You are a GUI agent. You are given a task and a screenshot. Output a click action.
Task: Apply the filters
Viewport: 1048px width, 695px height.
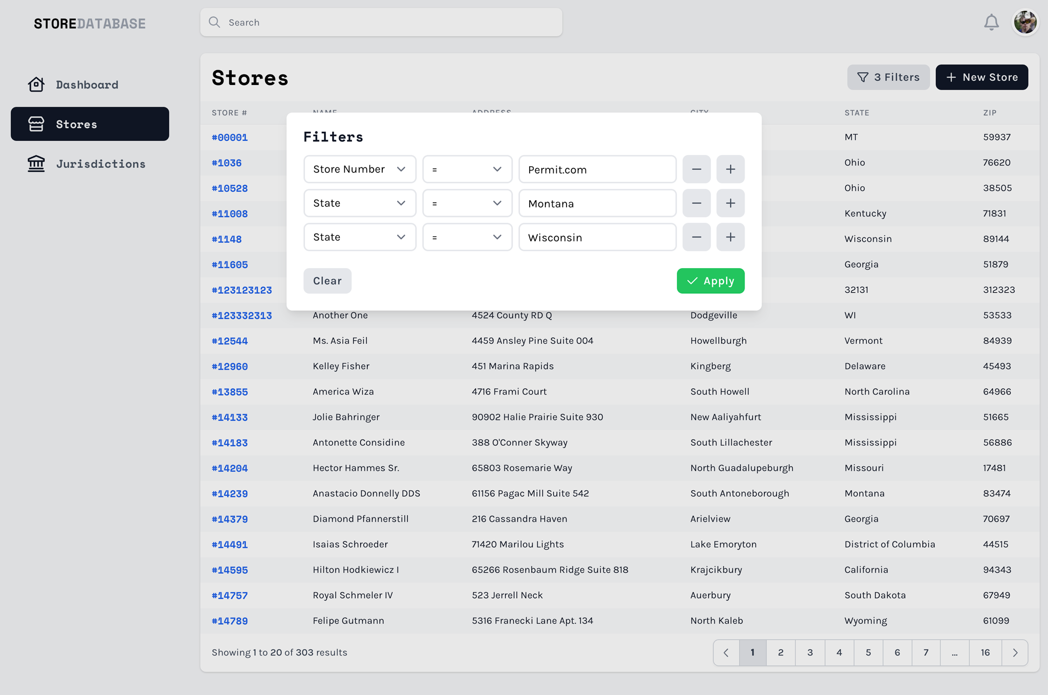(710, 281)
